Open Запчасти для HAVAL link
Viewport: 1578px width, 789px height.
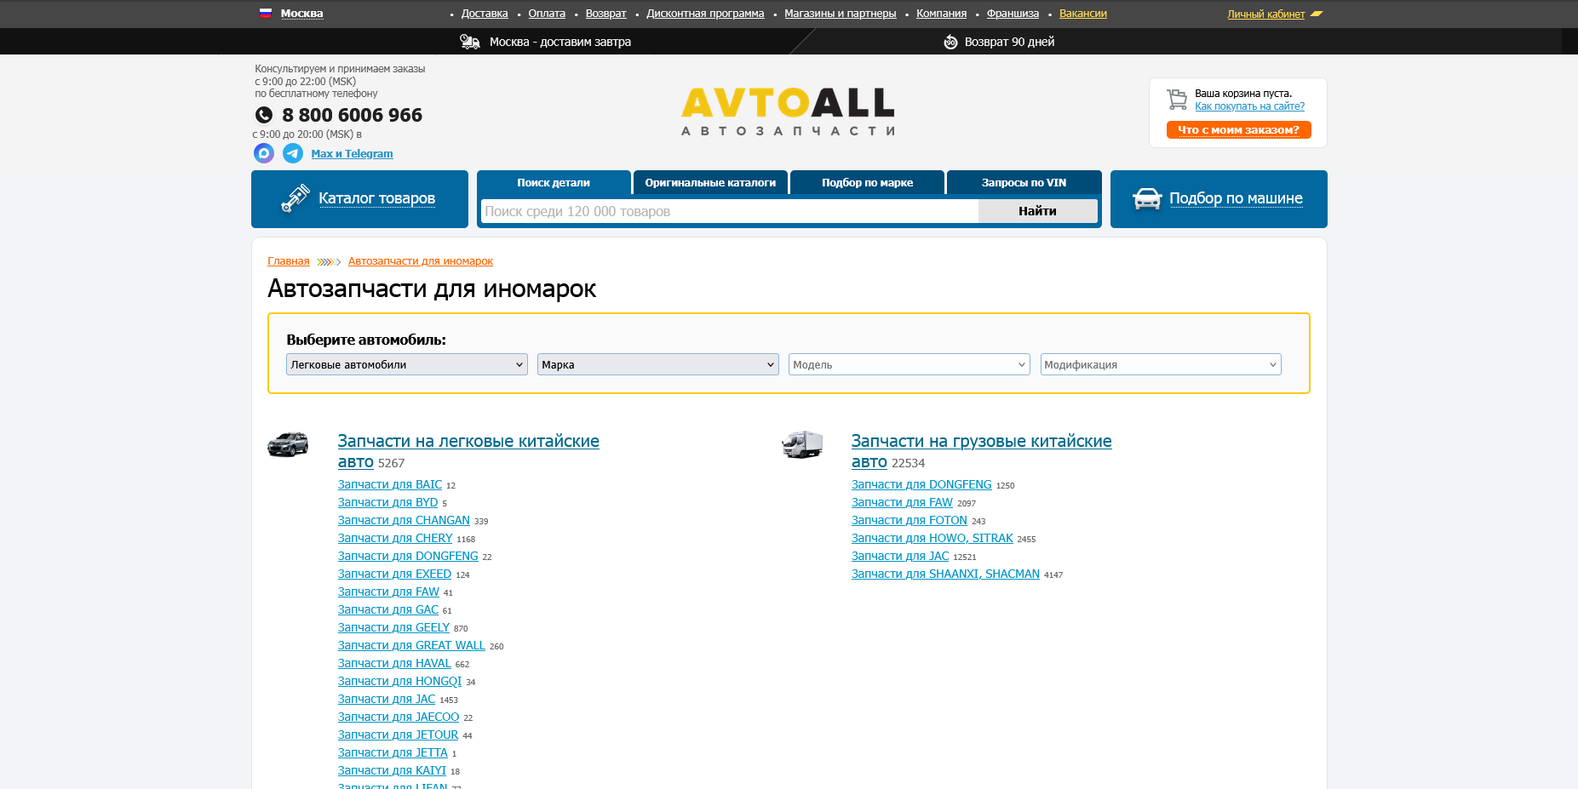394,663
